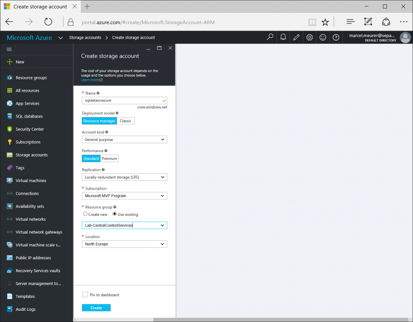Viewport: 413px width, 322px height.
Task: Click the Tags icon in sidebar
Action: tap(10, 168)
